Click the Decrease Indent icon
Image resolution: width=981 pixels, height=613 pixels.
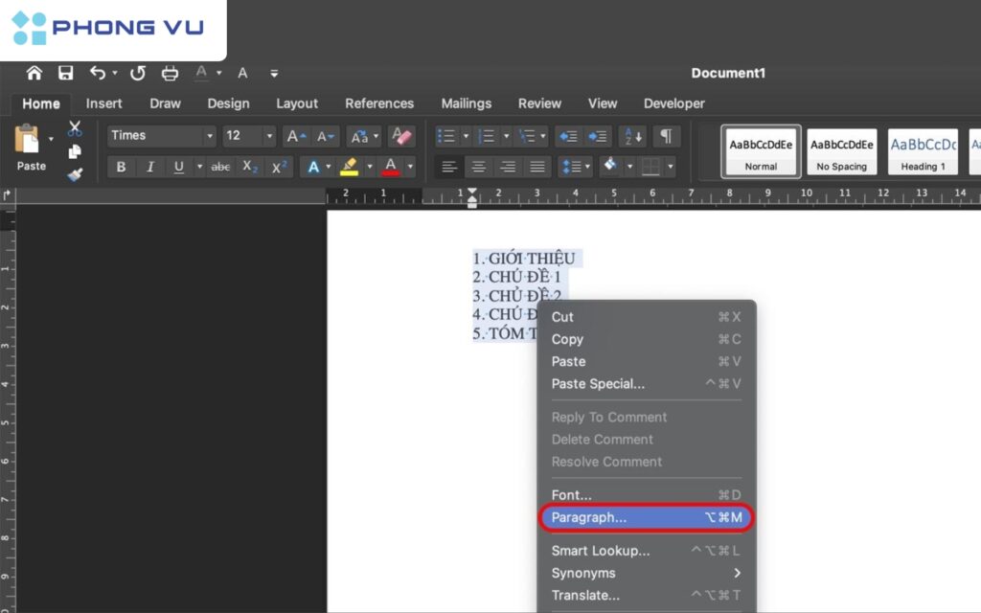pos(570,135)
